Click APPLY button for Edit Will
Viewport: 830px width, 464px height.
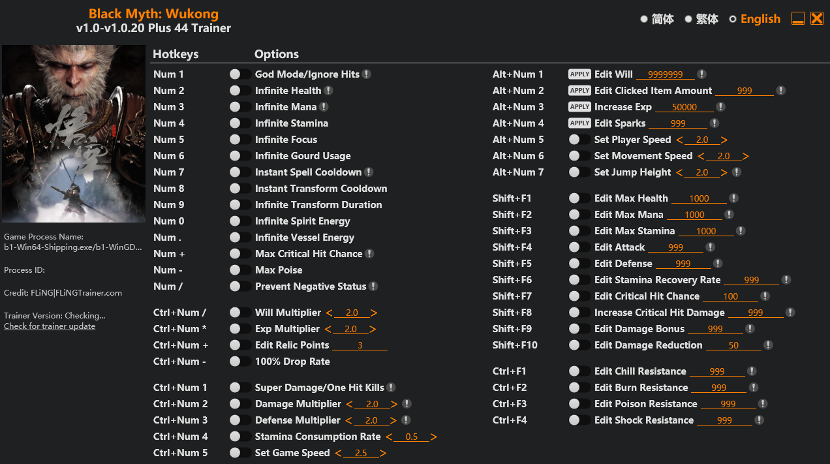[x=579, y=74]
